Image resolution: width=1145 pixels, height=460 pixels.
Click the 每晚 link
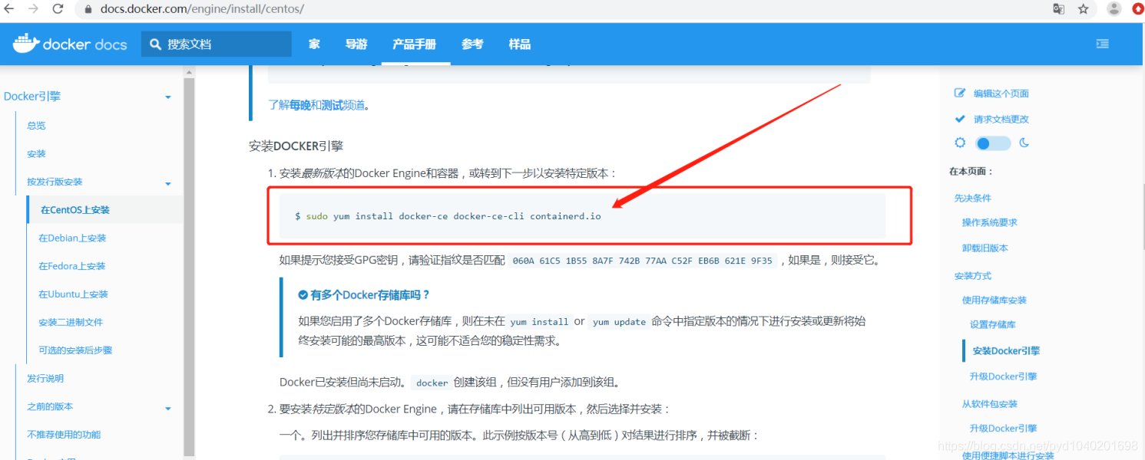[x=300, y=105]
